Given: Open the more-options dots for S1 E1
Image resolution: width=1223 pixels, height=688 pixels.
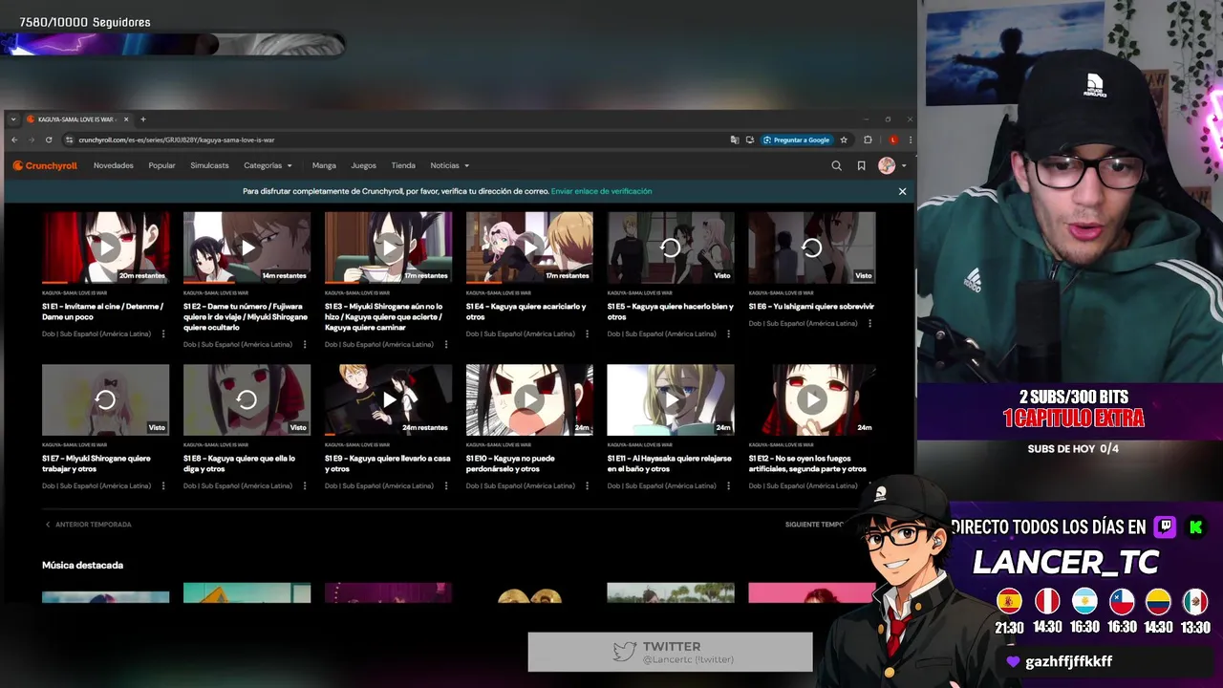Looking at the screenshot, I should pos(163,334).
